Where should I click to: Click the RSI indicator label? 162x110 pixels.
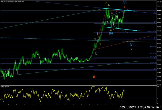coord(5,87)
